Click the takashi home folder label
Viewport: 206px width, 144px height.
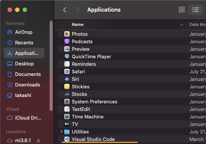tap(23, 95)
